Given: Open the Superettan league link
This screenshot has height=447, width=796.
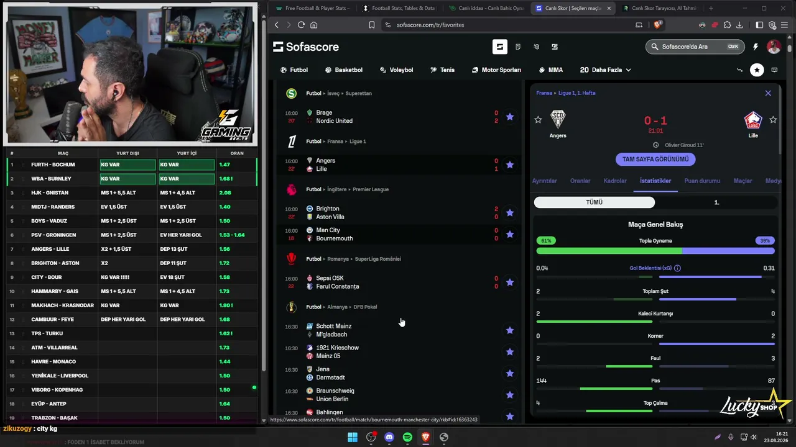Looking at the screenshot, I should 358,93.
